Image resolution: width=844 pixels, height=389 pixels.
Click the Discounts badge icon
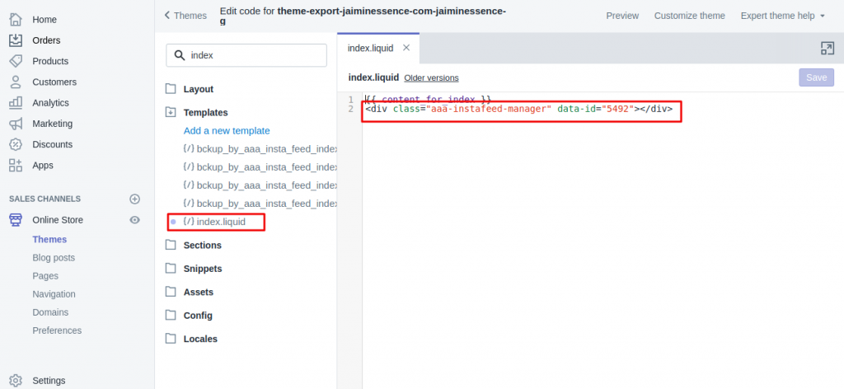tap(16, 144)
